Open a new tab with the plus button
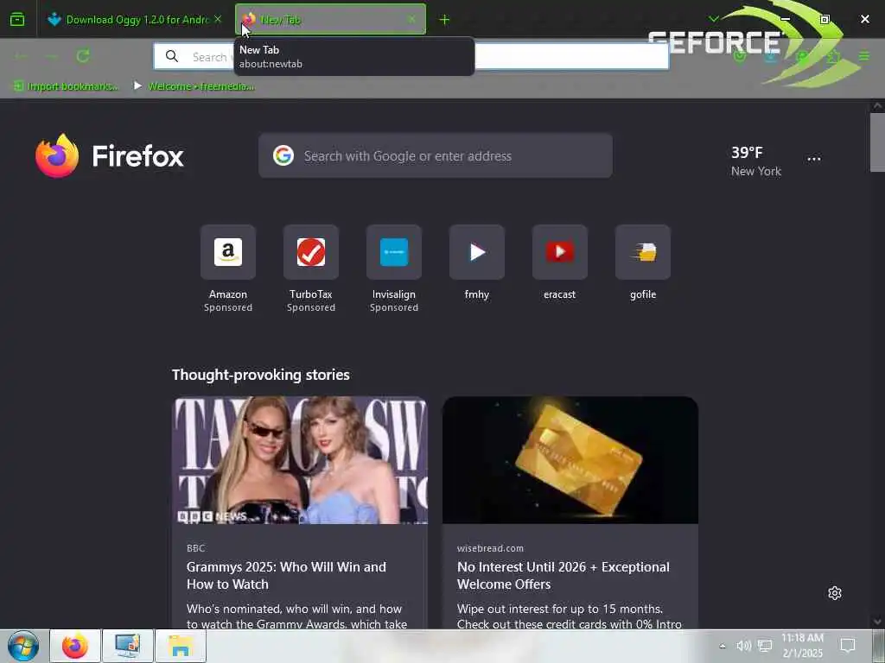The height and width of the screenshot is (663, 885). pyautogui.click(x=445, y=20)
